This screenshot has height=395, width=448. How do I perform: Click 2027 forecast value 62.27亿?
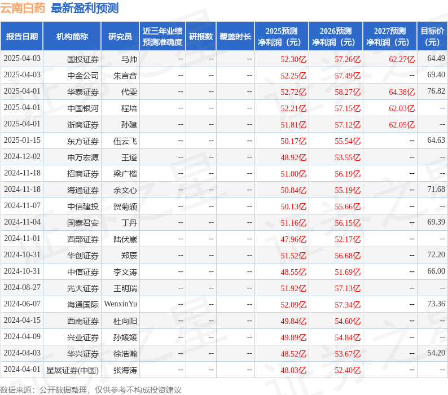[401, 59]
